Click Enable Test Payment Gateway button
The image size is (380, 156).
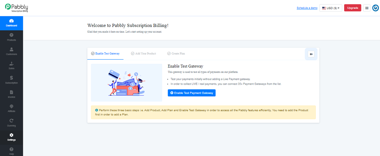point(192,93)
